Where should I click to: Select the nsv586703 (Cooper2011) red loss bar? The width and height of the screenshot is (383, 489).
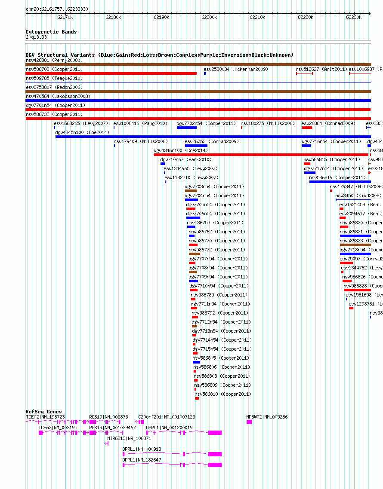pyautogui.click(x=111, y=73)
